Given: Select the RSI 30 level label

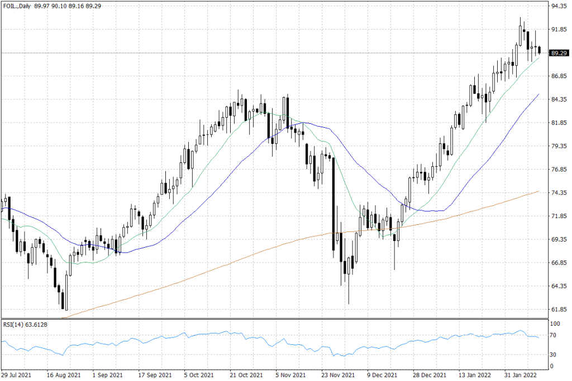Looking at the screenshot, I should pos(555,354).
